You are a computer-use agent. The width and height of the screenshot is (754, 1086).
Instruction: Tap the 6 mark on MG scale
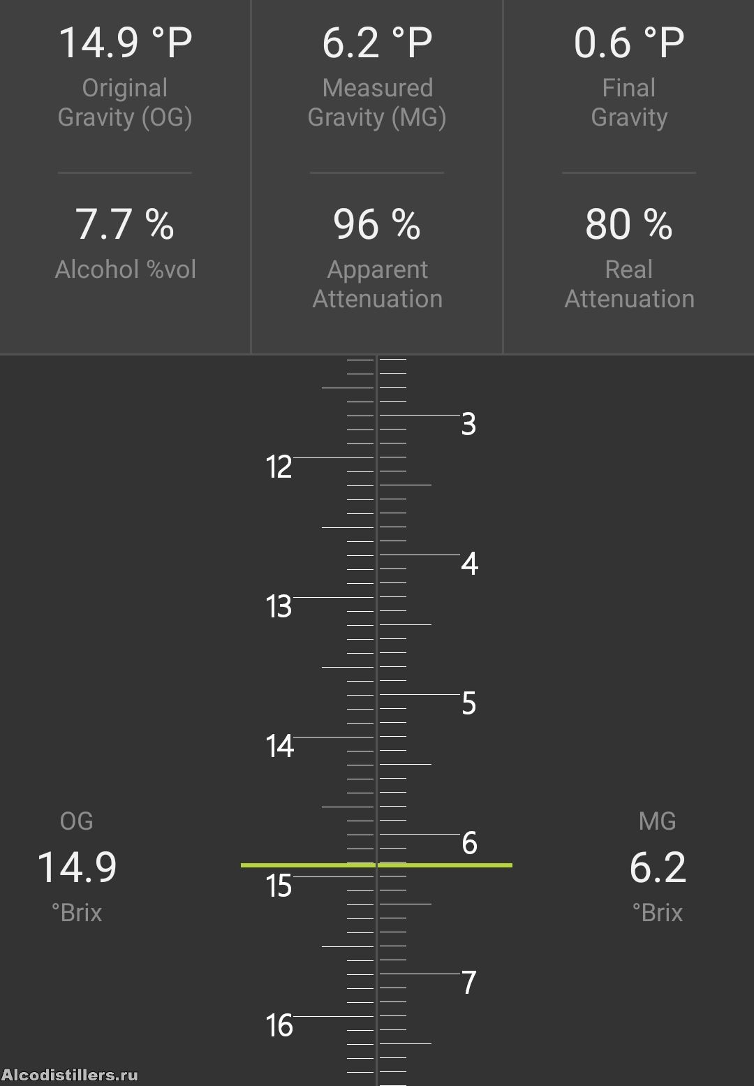(469, 843)
